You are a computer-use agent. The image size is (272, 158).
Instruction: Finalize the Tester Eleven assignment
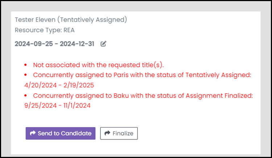(x=119, y=133)
